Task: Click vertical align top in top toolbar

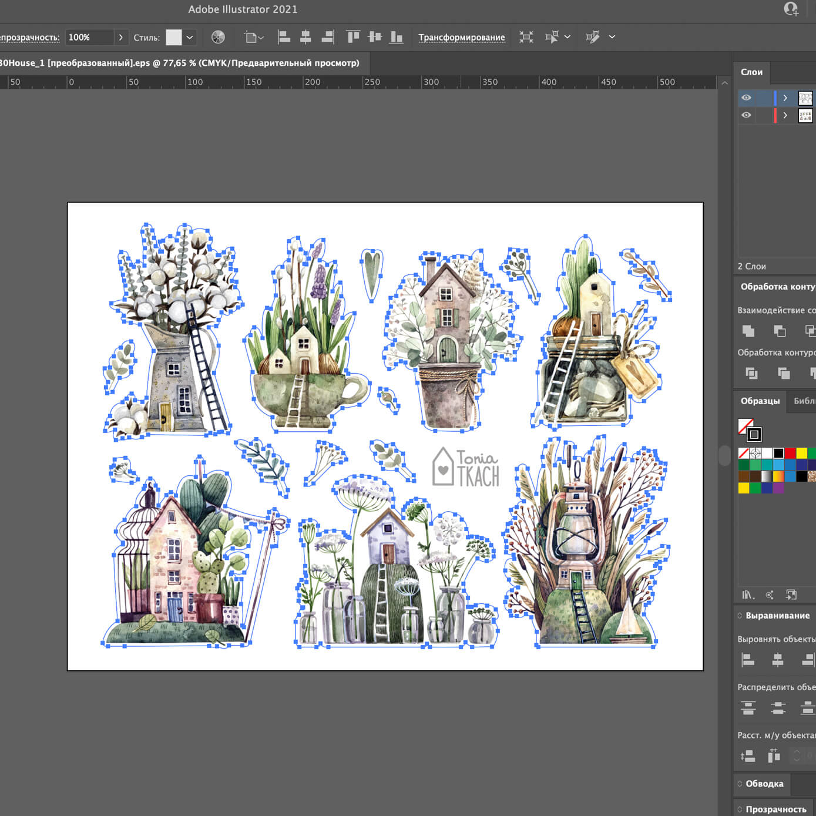Action: (x=352, y=37)
